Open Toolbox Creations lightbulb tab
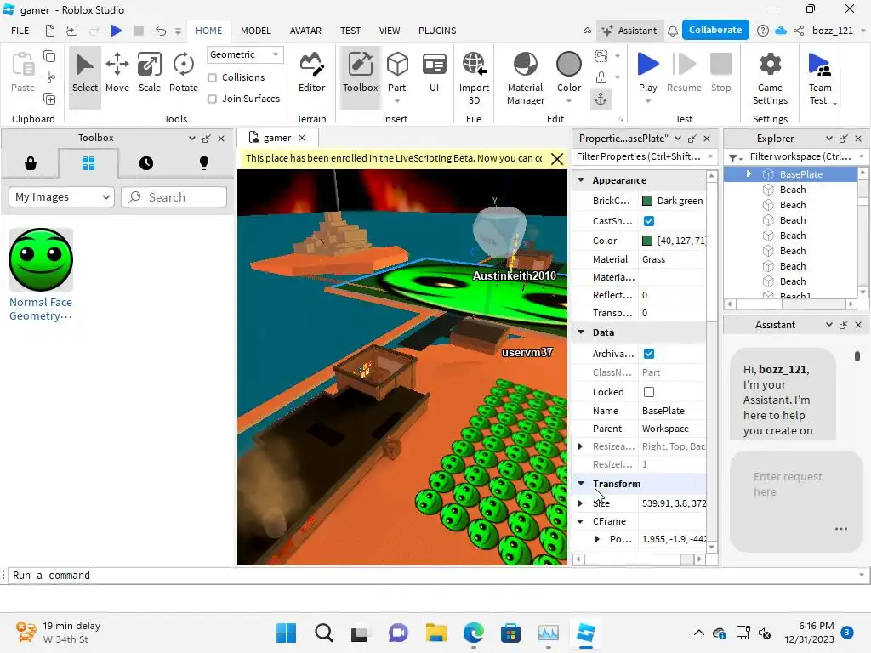Viewport: 871px width, 653px height. (204, 163)
